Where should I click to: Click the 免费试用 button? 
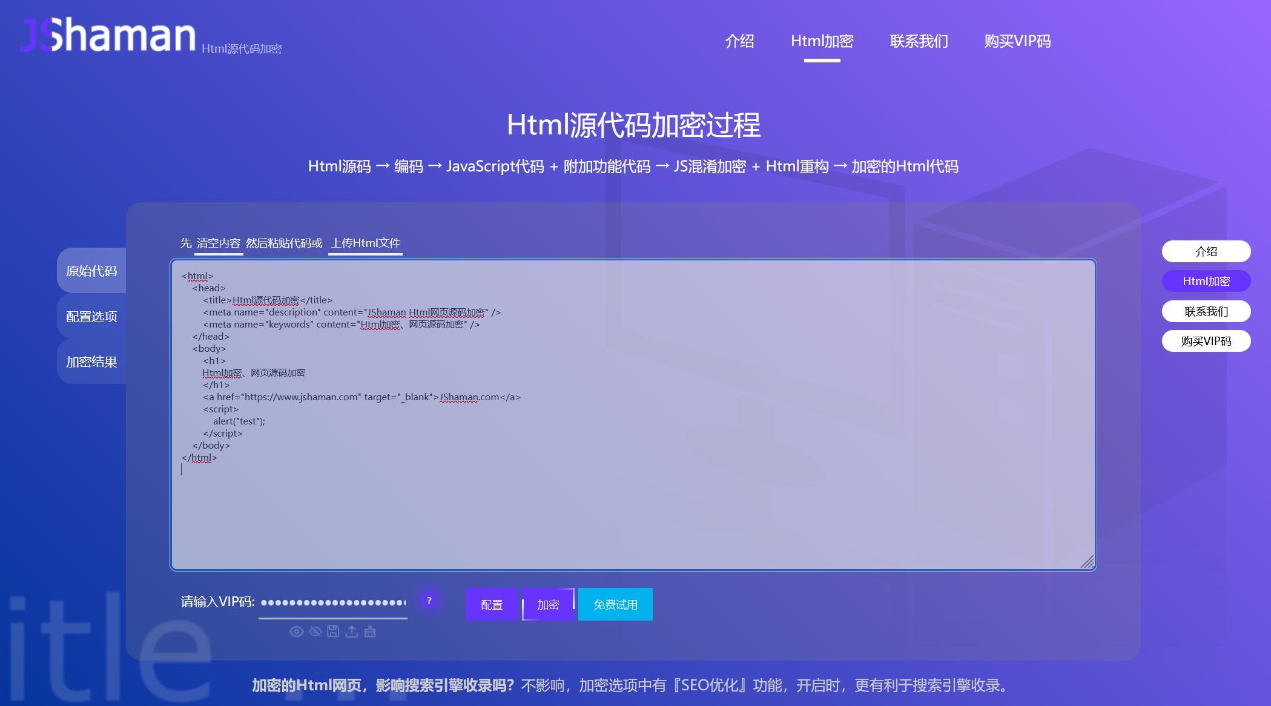(x=615, y=604)
